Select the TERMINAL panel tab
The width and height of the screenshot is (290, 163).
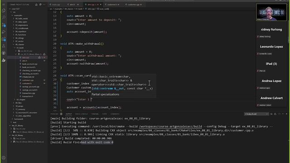coord(95,114)
